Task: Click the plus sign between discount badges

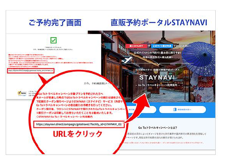Action: tap(149, 46)
